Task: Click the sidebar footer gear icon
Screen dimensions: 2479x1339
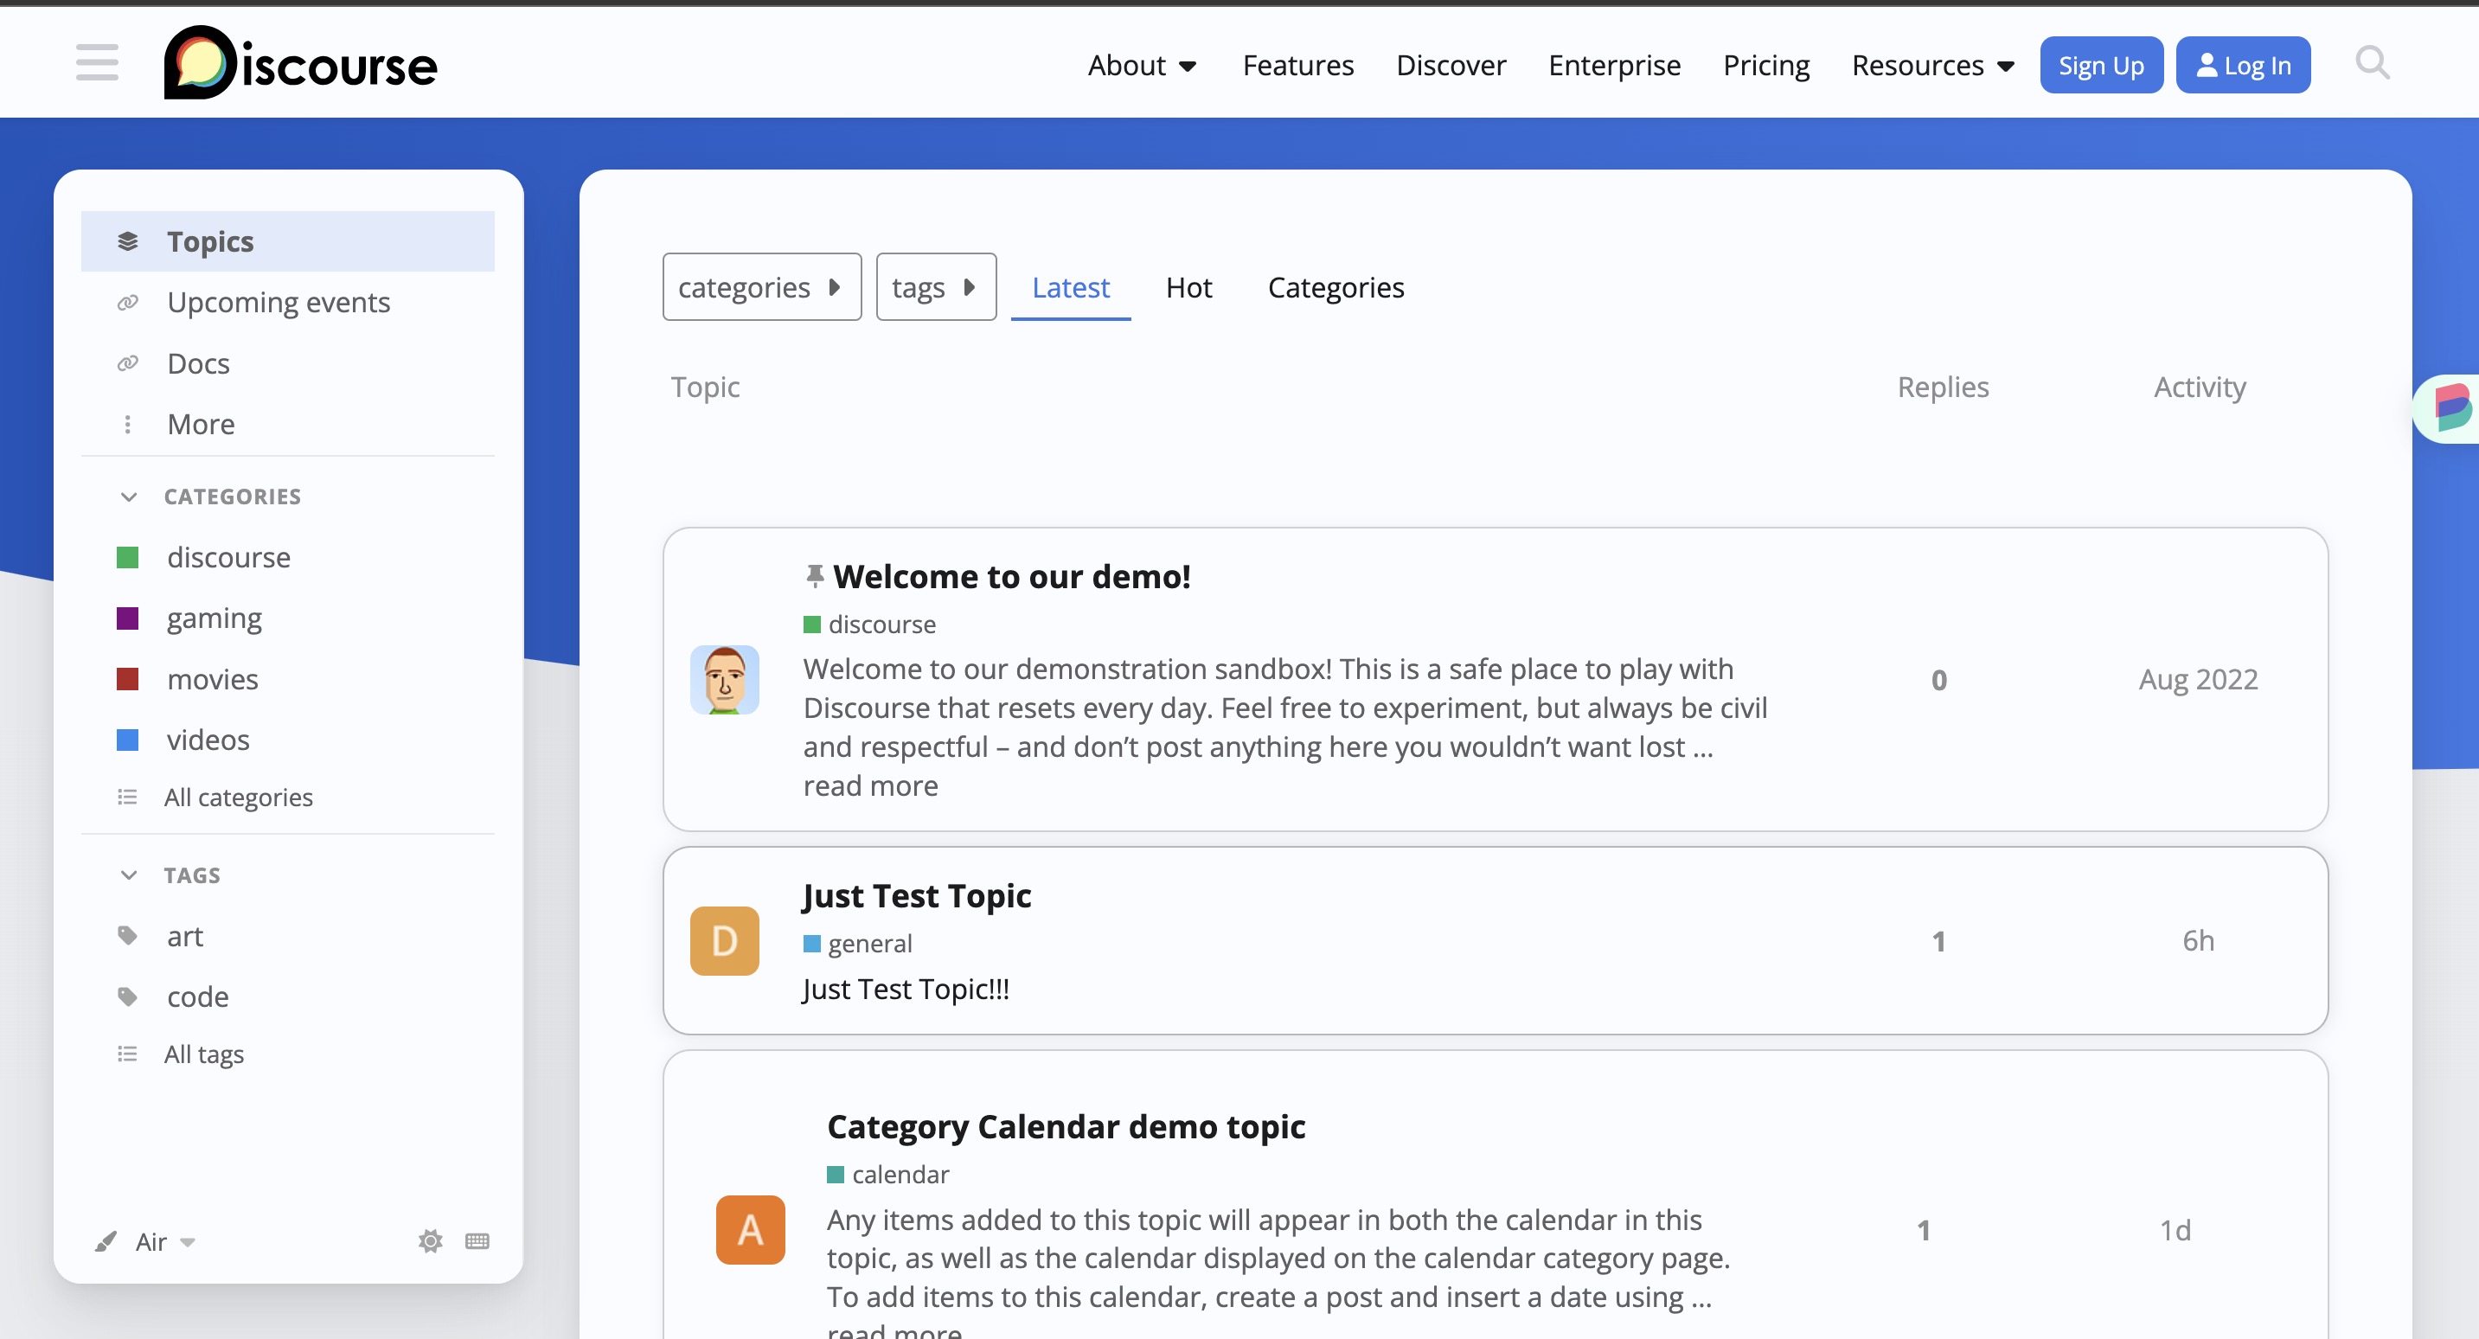Action: point(430,1240)
